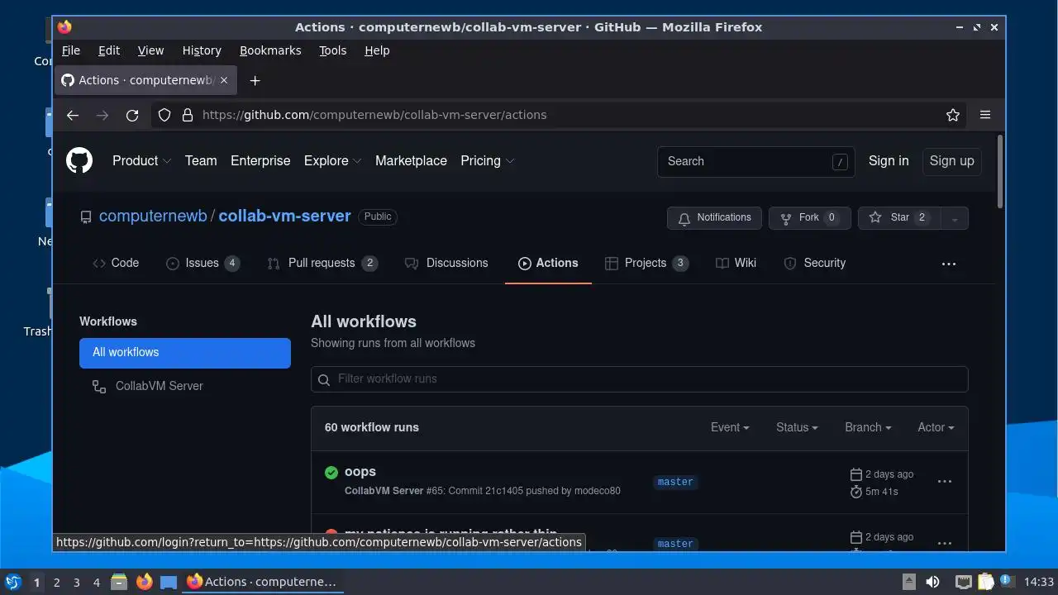Open the Branch filter dropdown
Image resolution: width=1058 pixels, height=595 pixels.
[x=868, y=427]
